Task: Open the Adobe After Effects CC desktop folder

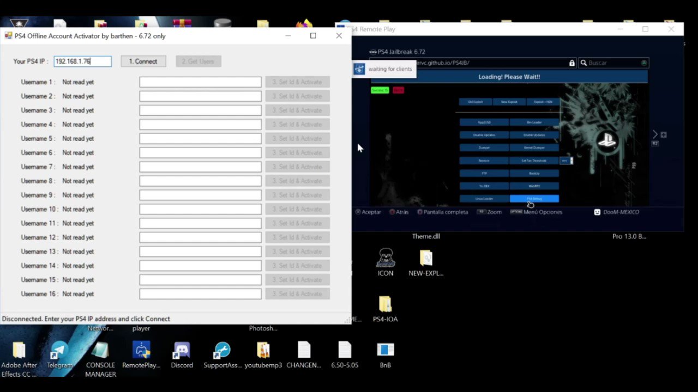Action: coord(19,359)
